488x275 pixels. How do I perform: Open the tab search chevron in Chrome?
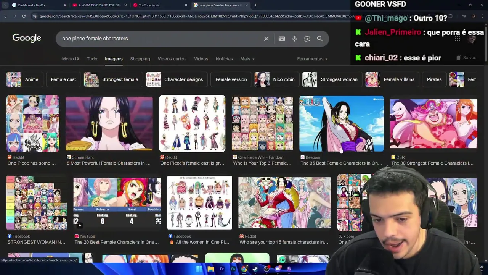(x=5, y=5)
